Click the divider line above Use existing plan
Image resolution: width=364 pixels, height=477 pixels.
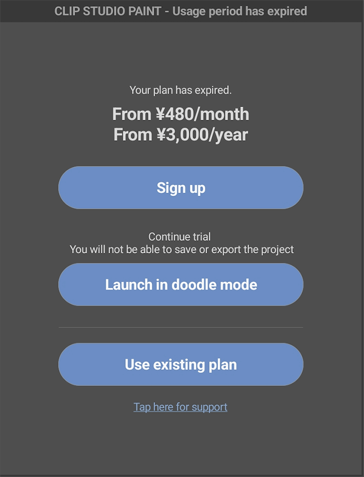tap(180, 328)
